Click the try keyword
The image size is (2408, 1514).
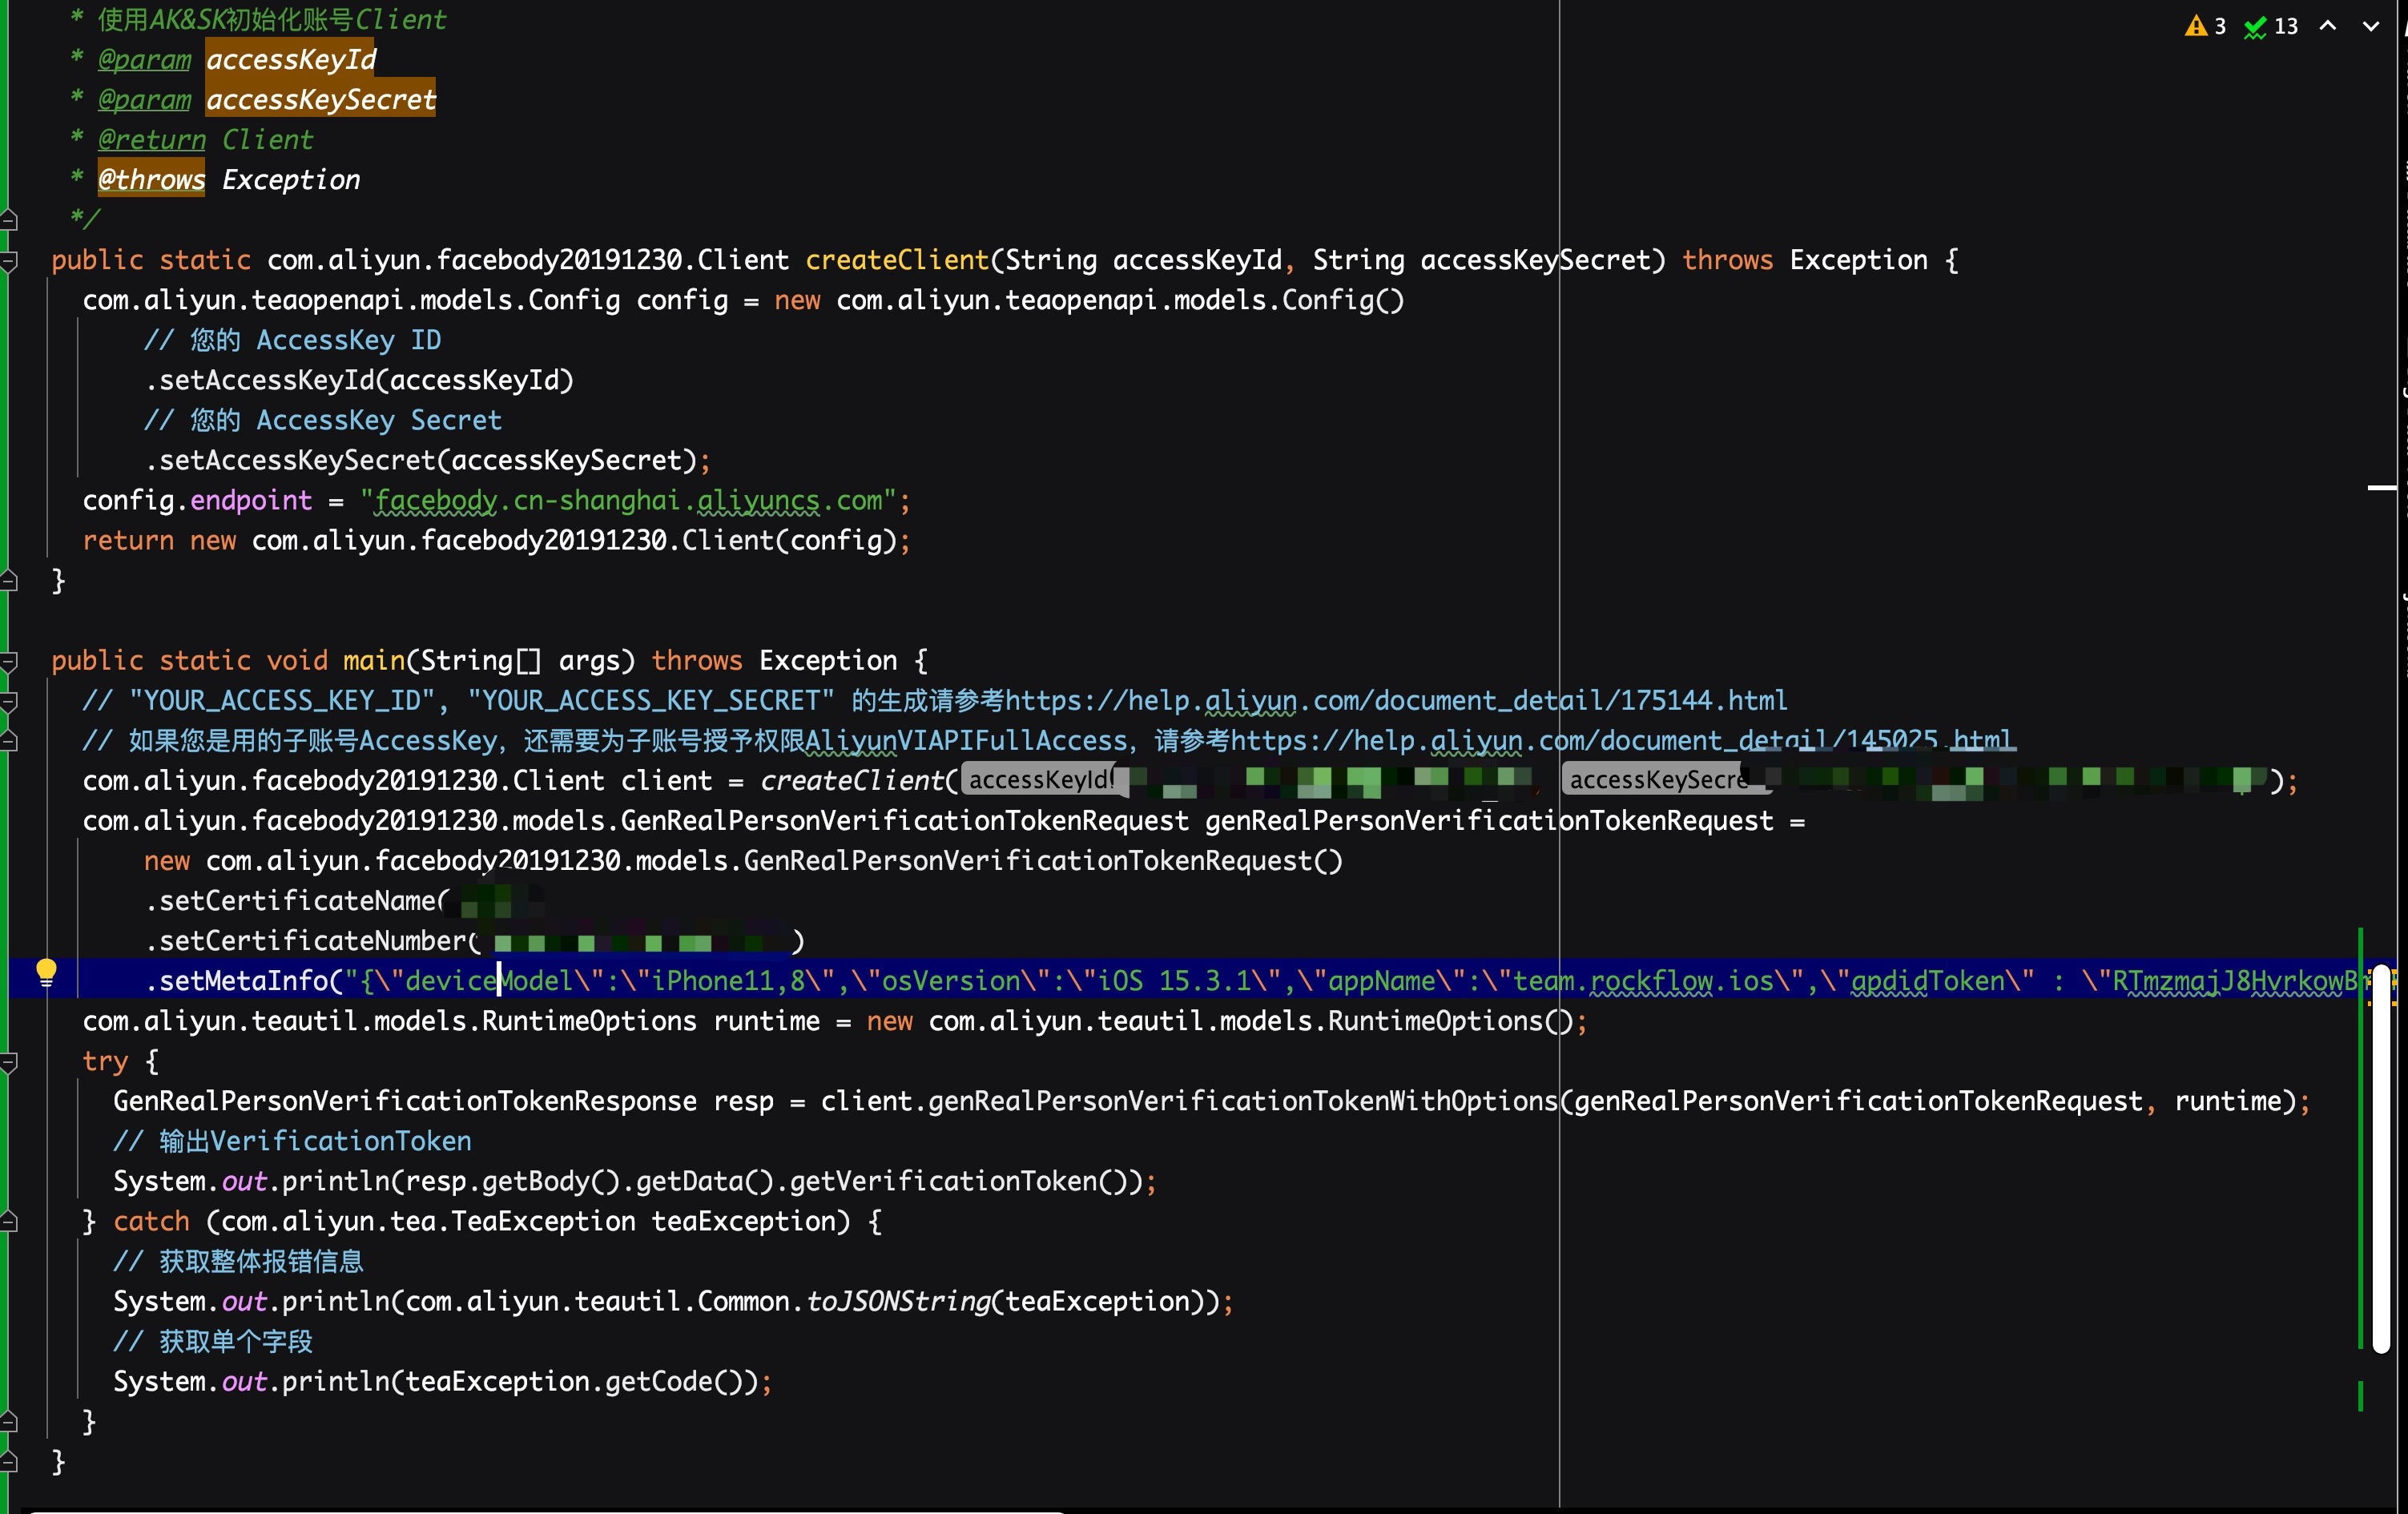[105, 1062]
